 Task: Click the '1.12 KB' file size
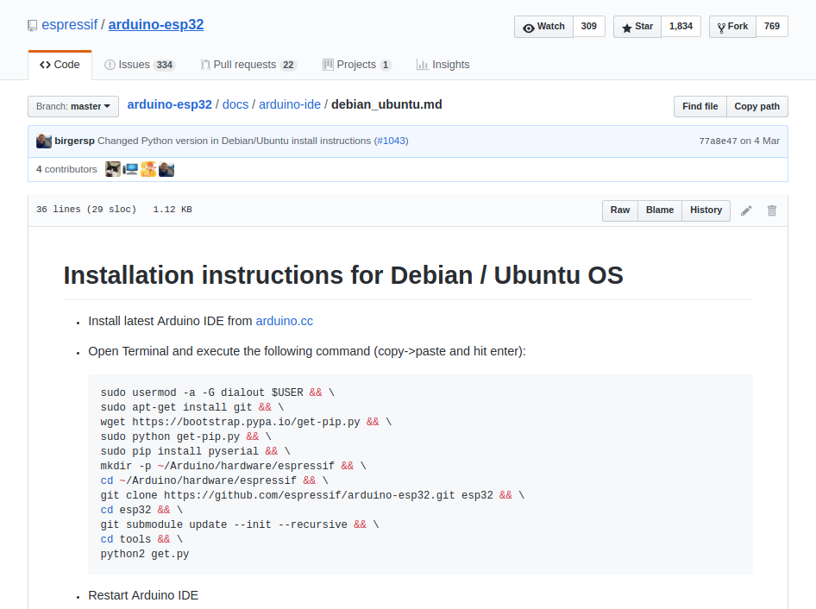click(173, 210)
